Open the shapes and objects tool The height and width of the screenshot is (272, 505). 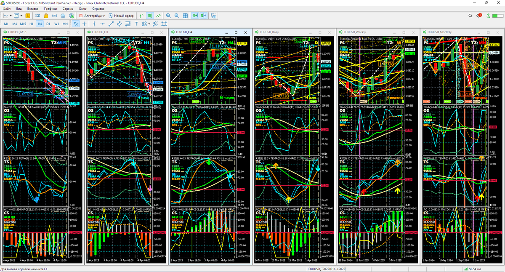[x=144, y=24]
